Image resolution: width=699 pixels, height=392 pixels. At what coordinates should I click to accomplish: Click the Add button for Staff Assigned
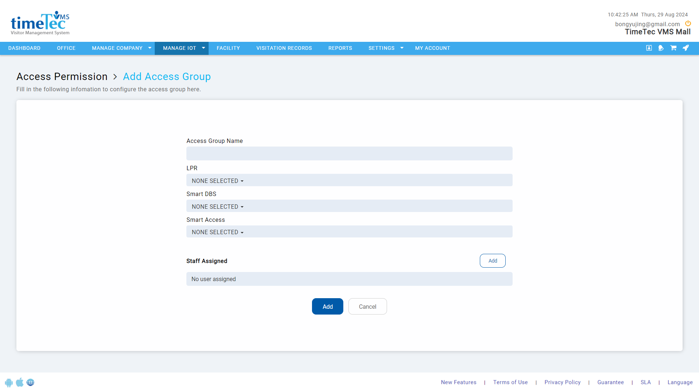(x=493, y=261)
